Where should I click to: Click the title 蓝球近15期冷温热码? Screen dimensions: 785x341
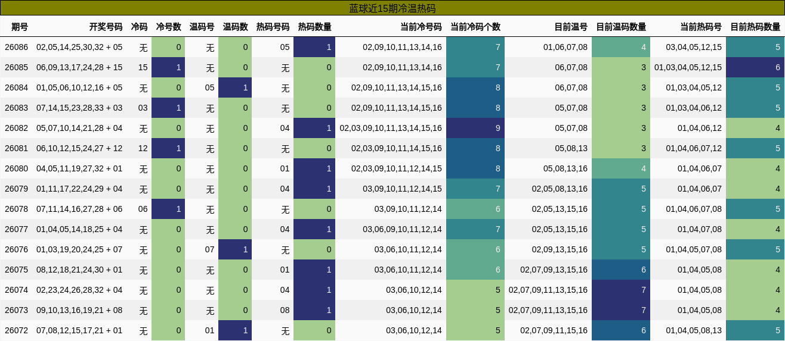[392, 8]
